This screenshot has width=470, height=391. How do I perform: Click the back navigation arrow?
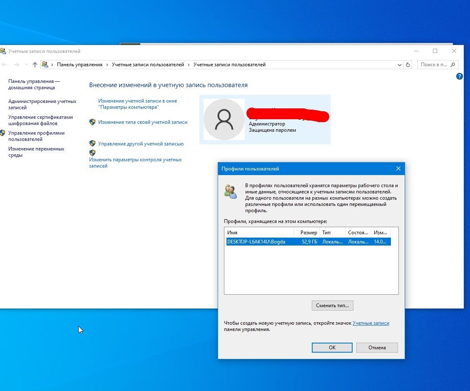coord(5,65)
